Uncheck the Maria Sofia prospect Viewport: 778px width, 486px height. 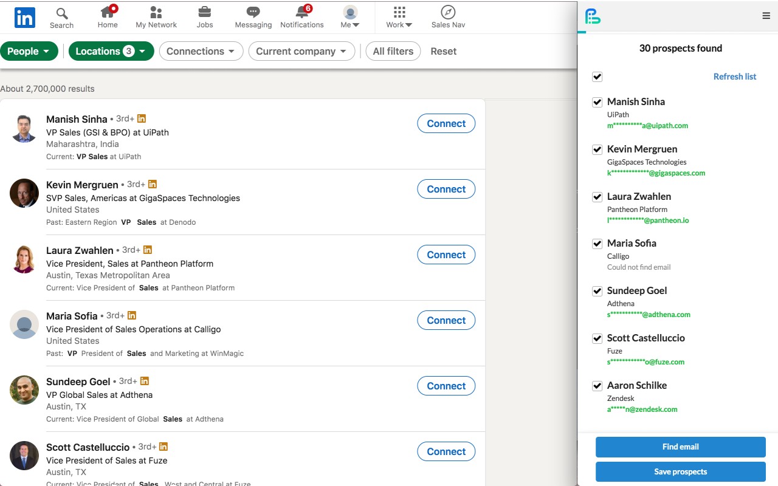pyautogui.click(x=597, y=244)
